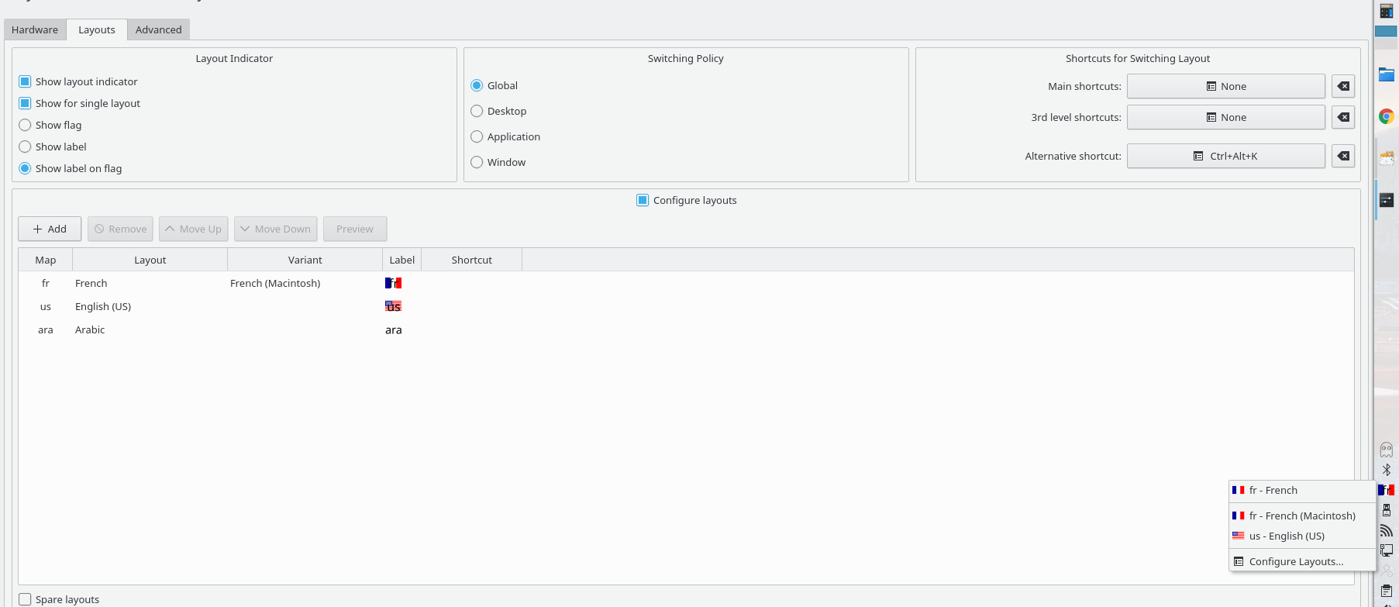This screenshot has height=607, width=1399.
Task: Sort by the Layout column header
Action: click(x=150, y=260)
